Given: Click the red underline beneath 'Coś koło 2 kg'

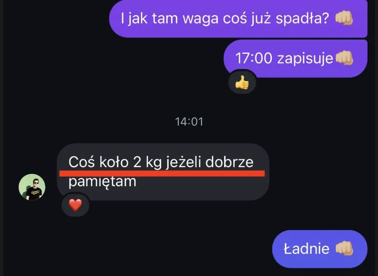Looking at the screenshot, I should pos(162,173).
